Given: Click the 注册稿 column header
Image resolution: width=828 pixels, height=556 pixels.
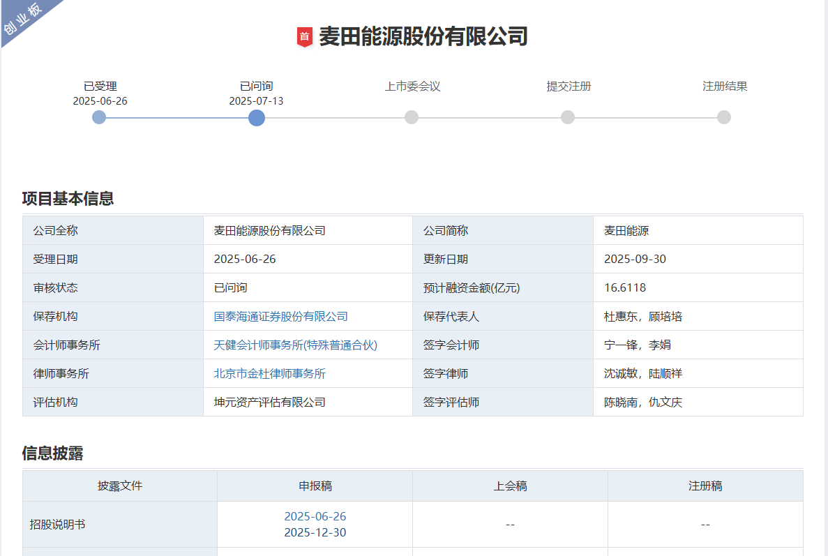Looking at the screenshot, I should [705, 486].
